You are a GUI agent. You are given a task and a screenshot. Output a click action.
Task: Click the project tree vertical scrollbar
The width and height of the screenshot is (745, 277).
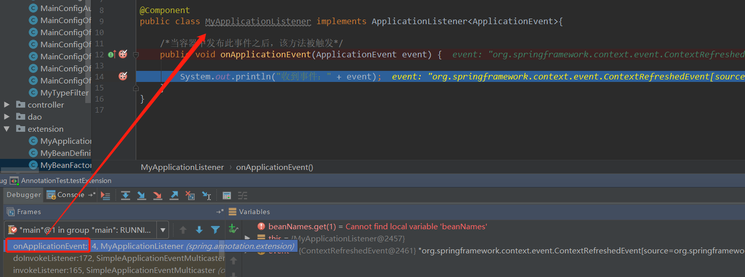88,50
